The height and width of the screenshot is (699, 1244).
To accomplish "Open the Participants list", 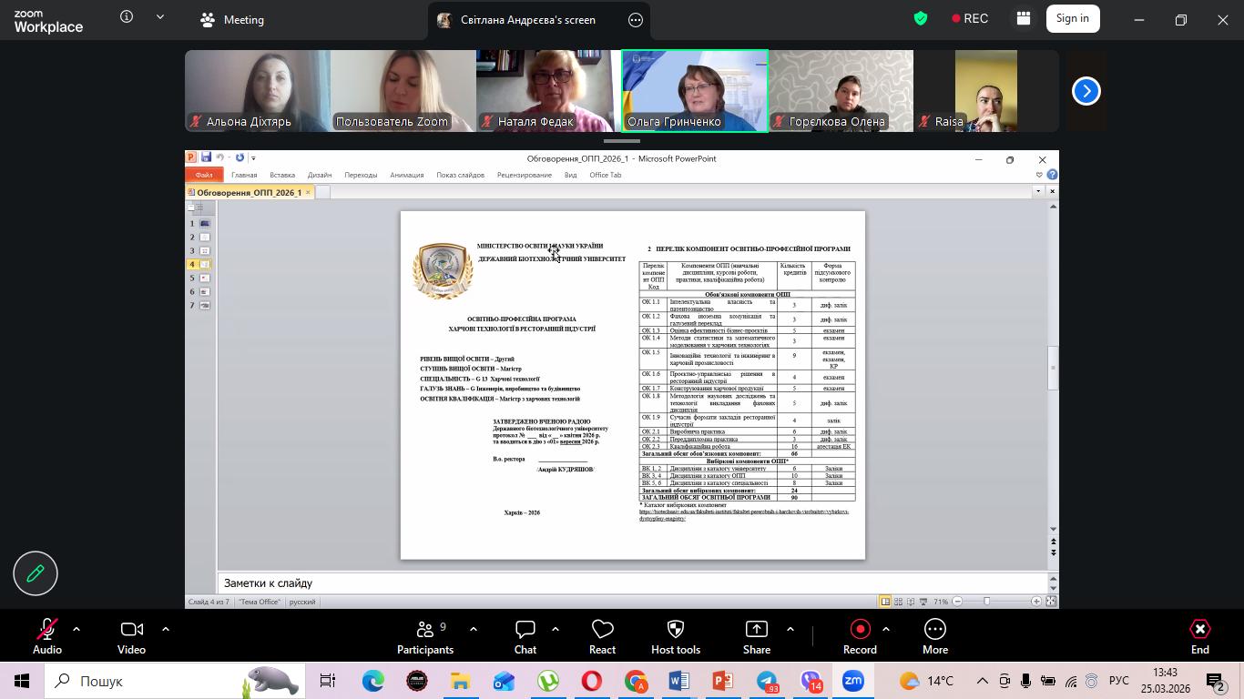I will coord(424,635).
